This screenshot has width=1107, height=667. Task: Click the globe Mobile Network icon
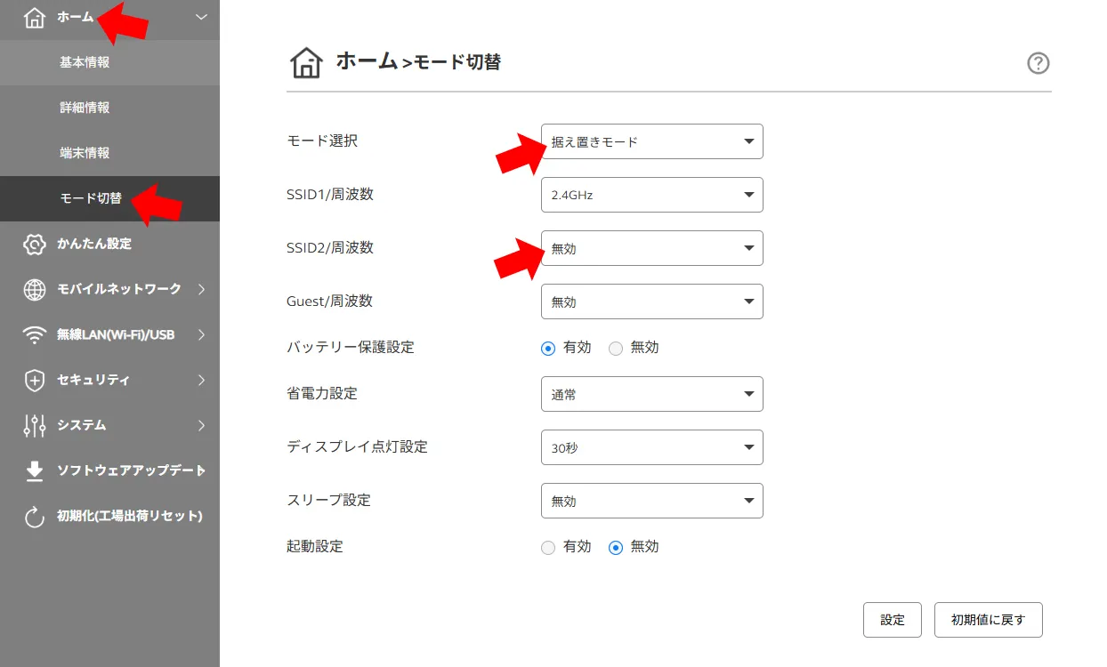35,289
